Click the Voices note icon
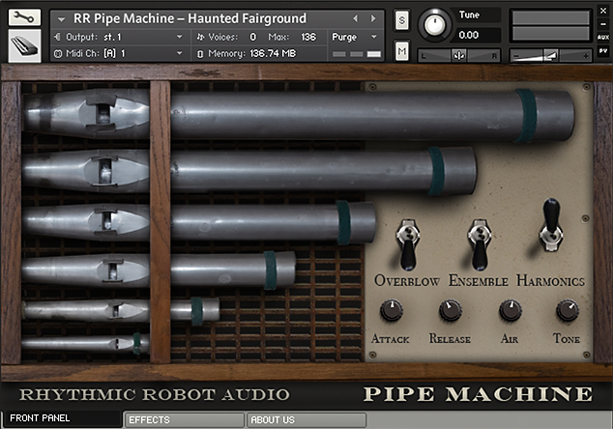Screen dimensions: 613x429 click(x=200, y=37)
